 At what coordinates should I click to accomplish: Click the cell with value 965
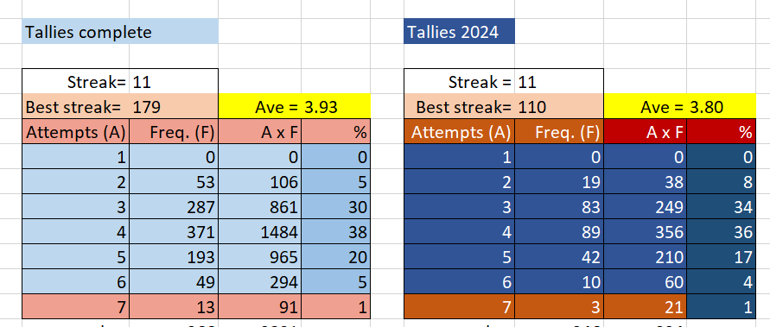click(260, 256)
